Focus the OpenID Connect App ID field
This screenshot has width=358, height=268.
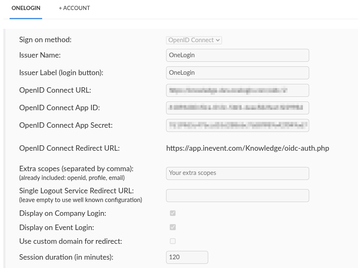237,108
